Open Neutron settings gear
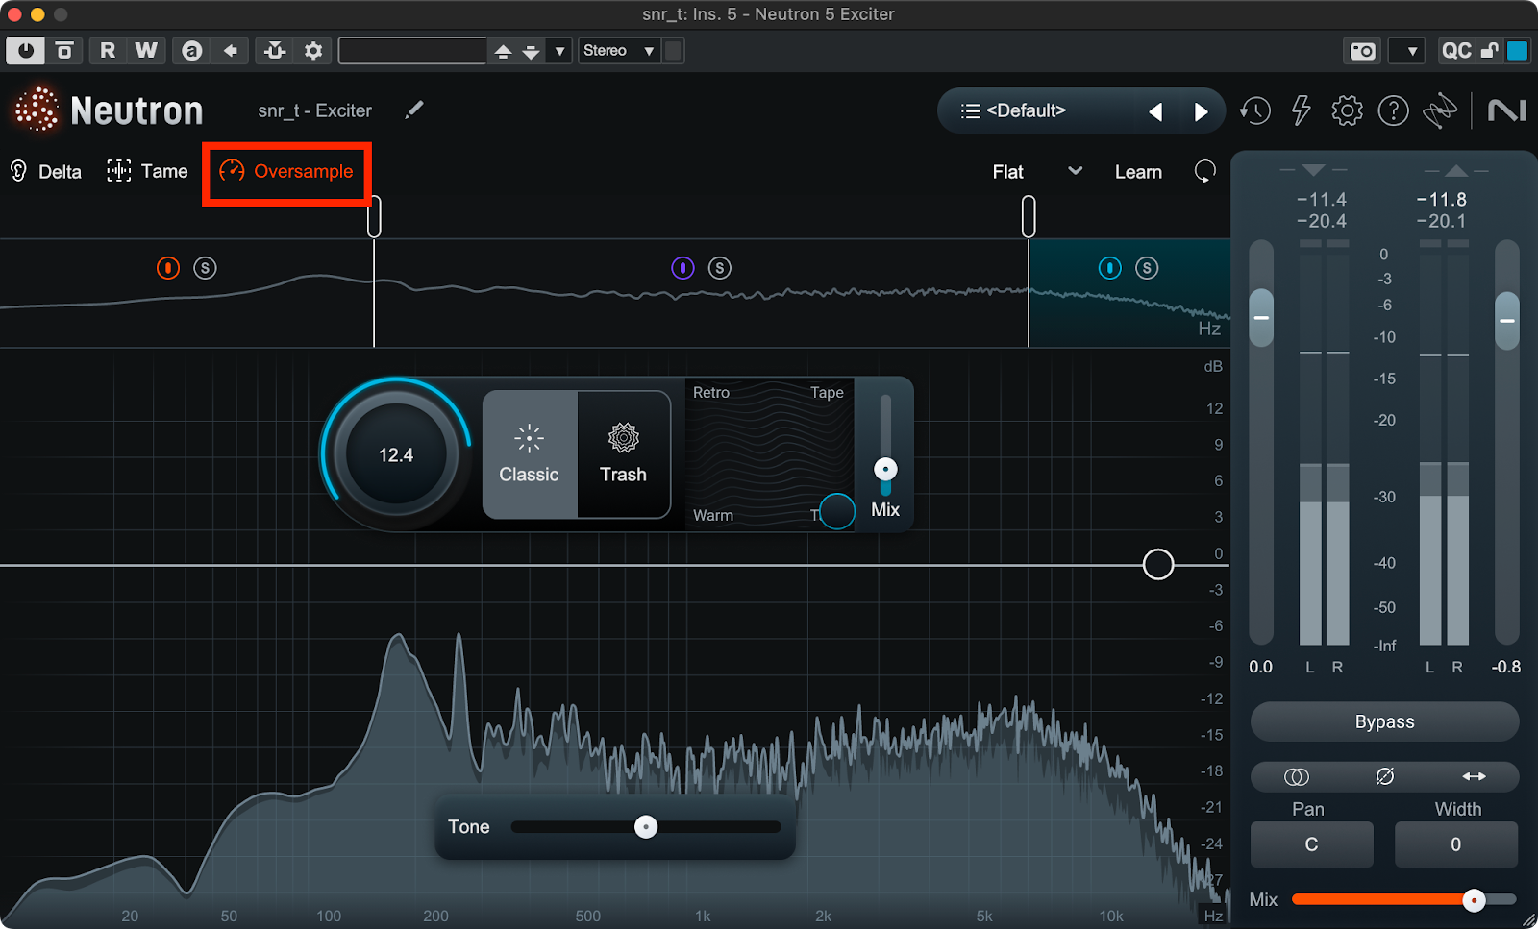This screenshot has height=929, width=1538. tap(1347, 111)
